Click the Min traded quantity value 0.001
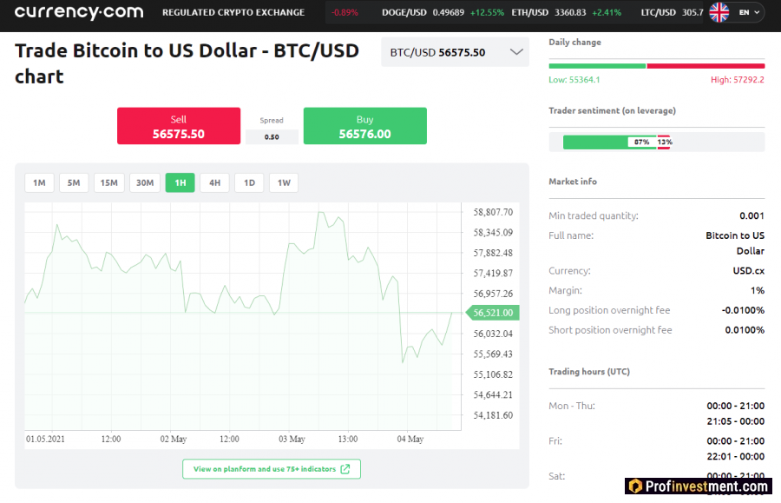Viewport: 781px width, 503px height. (751, 215)
